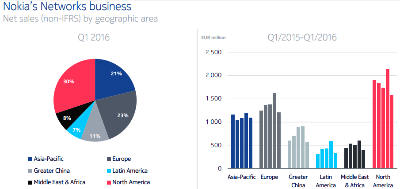Click the "500" y-axis label
This screenshot has width=400, height=189.
pyautogui.click(x=217, y=145)
